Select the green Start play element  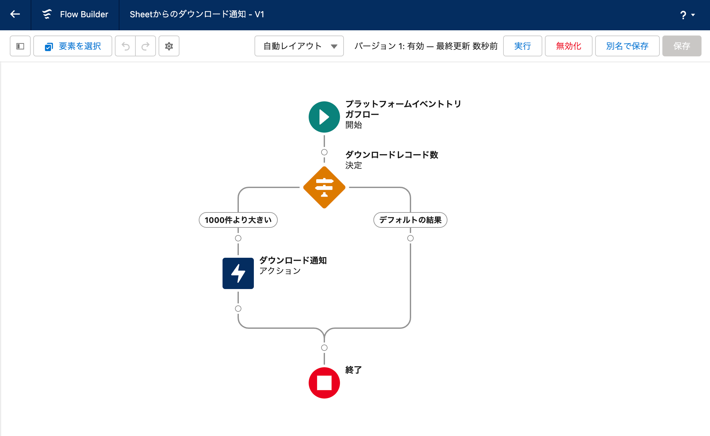coord(324,117)
